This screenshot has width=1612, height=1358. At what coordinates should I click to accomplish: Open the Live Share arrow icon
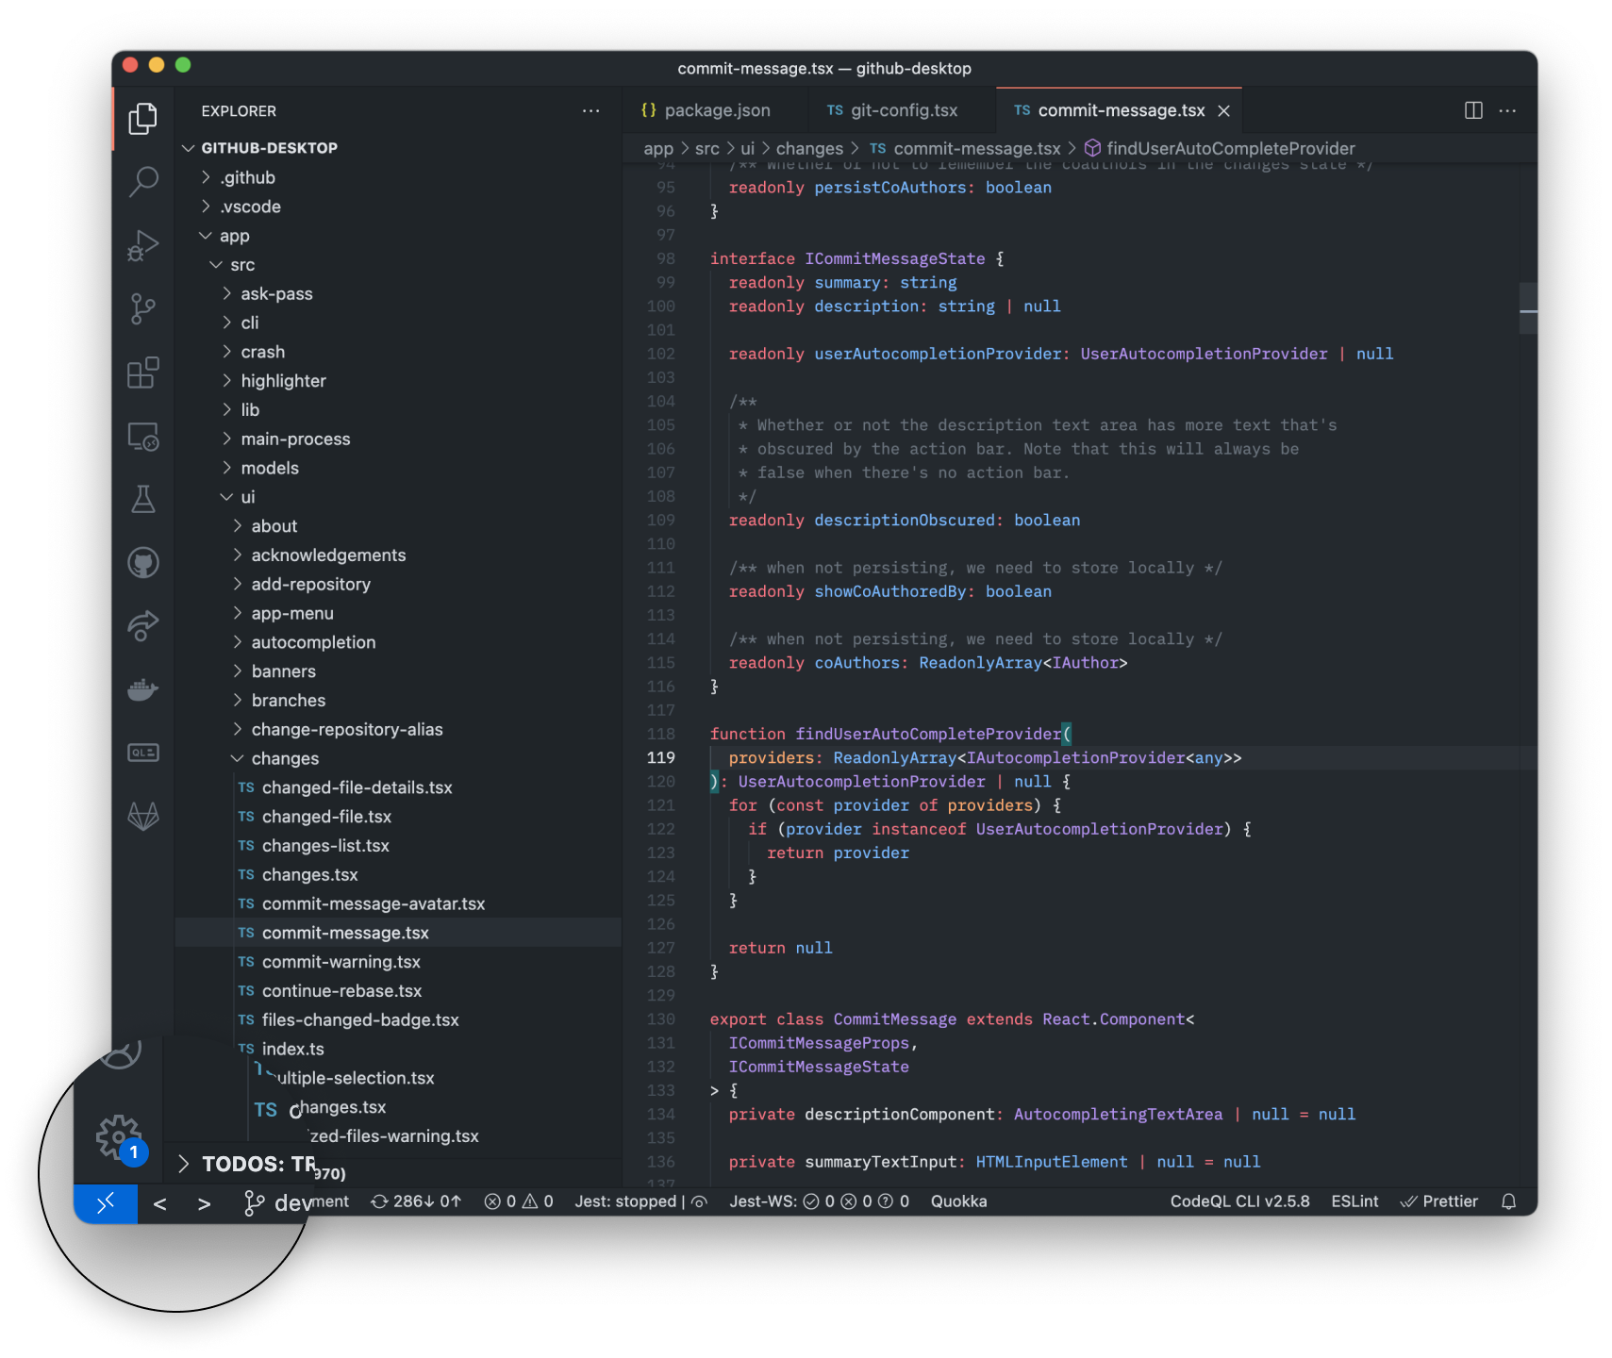coord(143,625)
